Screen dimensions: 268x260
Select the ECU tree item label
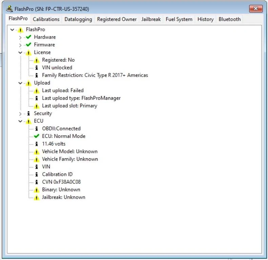(39, 121)
